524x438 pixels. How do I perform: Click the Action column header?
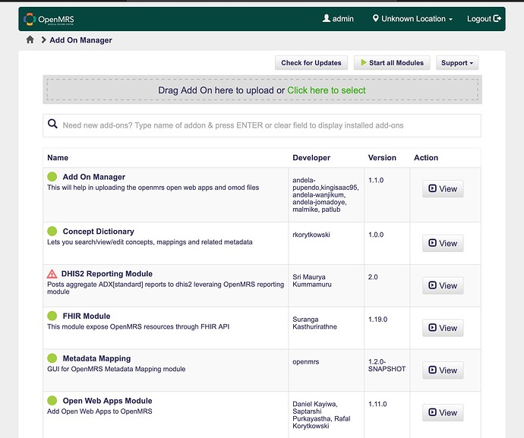(x=426, y=158)
